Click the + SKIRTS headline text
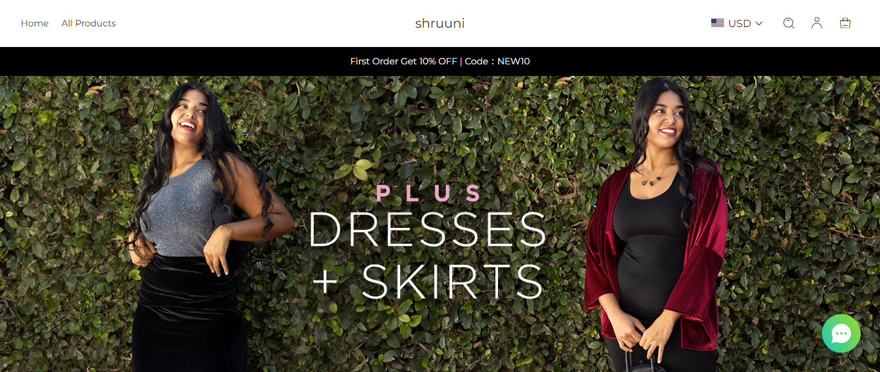The image size is (880, 372). tap(428, 281)
